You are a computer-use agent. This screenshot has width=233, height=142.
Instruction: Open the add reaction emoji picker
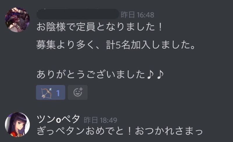coord(77,93)
